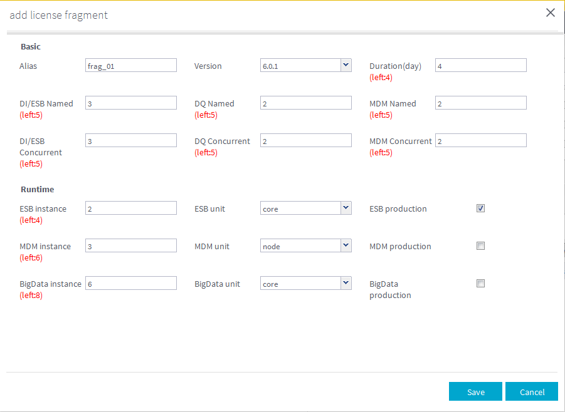
Task: Open the BigData unit dropdown
Action: click(345, 283)
